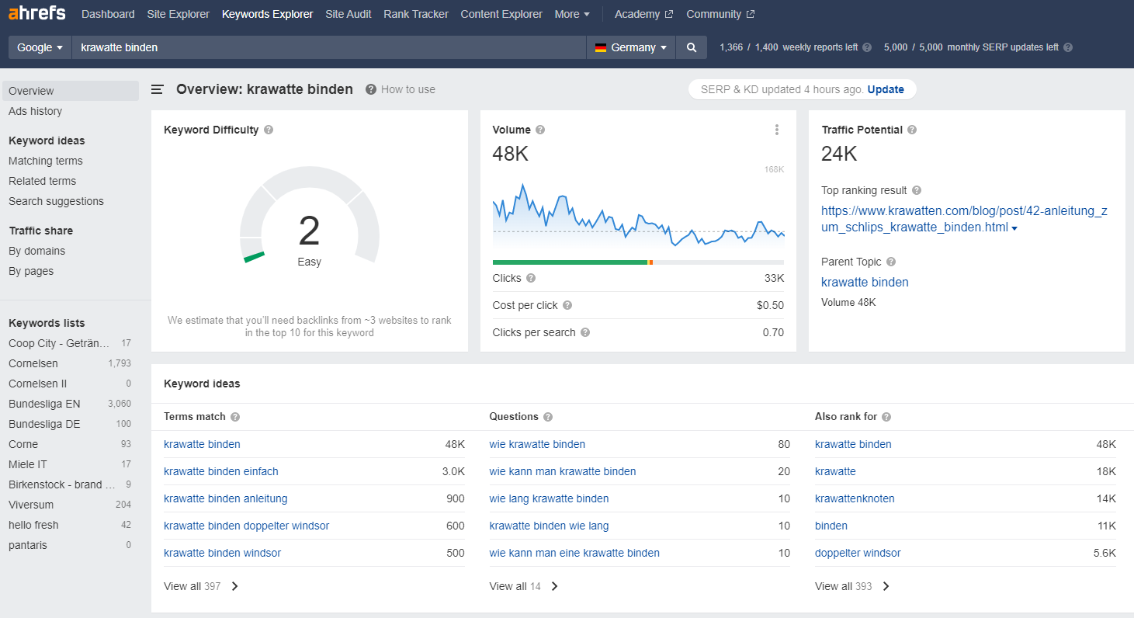The image size is (1134, 618).
Task: Click help icon next to How to use
Action: [x=371, y=89]
